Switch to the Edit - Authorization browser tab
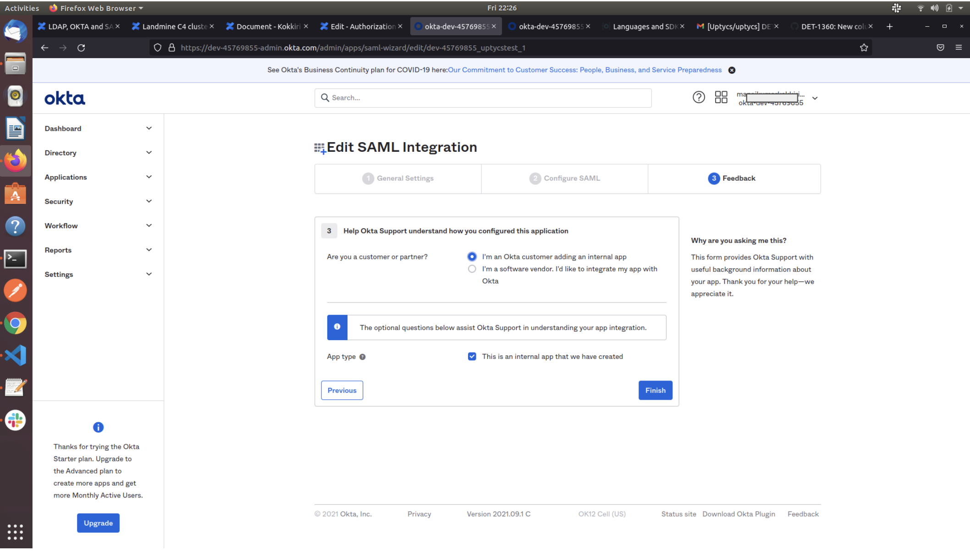Screen dimensions: 970x552 tap(362, 27)
